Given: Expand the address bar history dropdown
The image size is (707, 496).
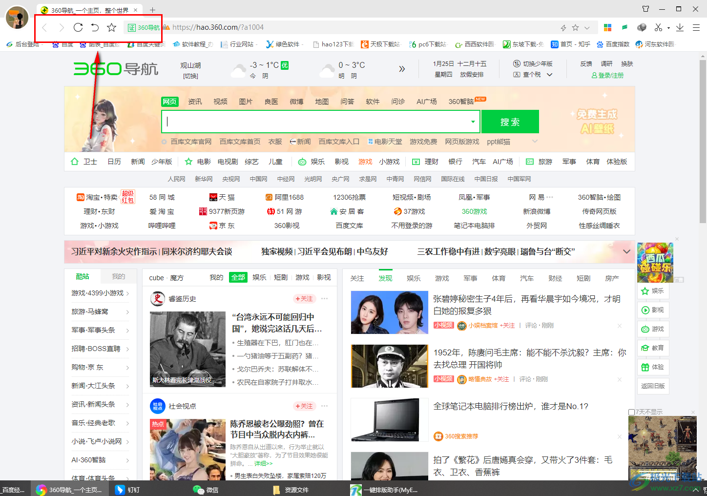Looking at the screenshot, I should pos(587,28).
